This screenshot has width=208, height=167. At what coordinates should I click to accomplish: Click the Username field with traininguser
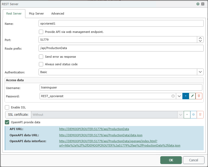click(121, 87)
